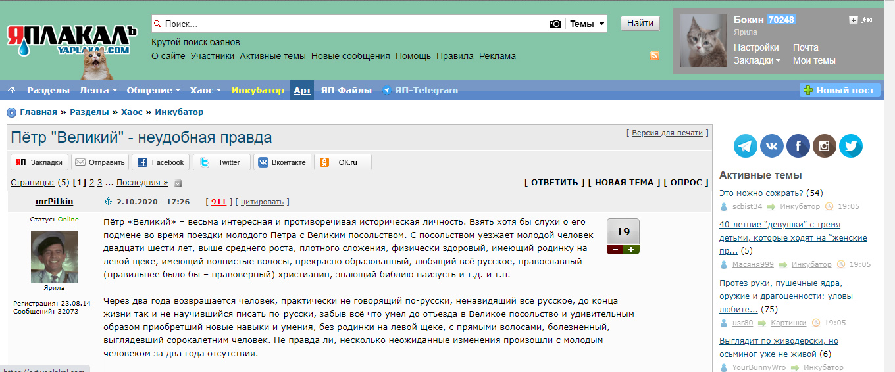895x372 pixels.
Task: Open user scbist34 in Активные темы
Action: pyautogui.click(x=747, y=206)
